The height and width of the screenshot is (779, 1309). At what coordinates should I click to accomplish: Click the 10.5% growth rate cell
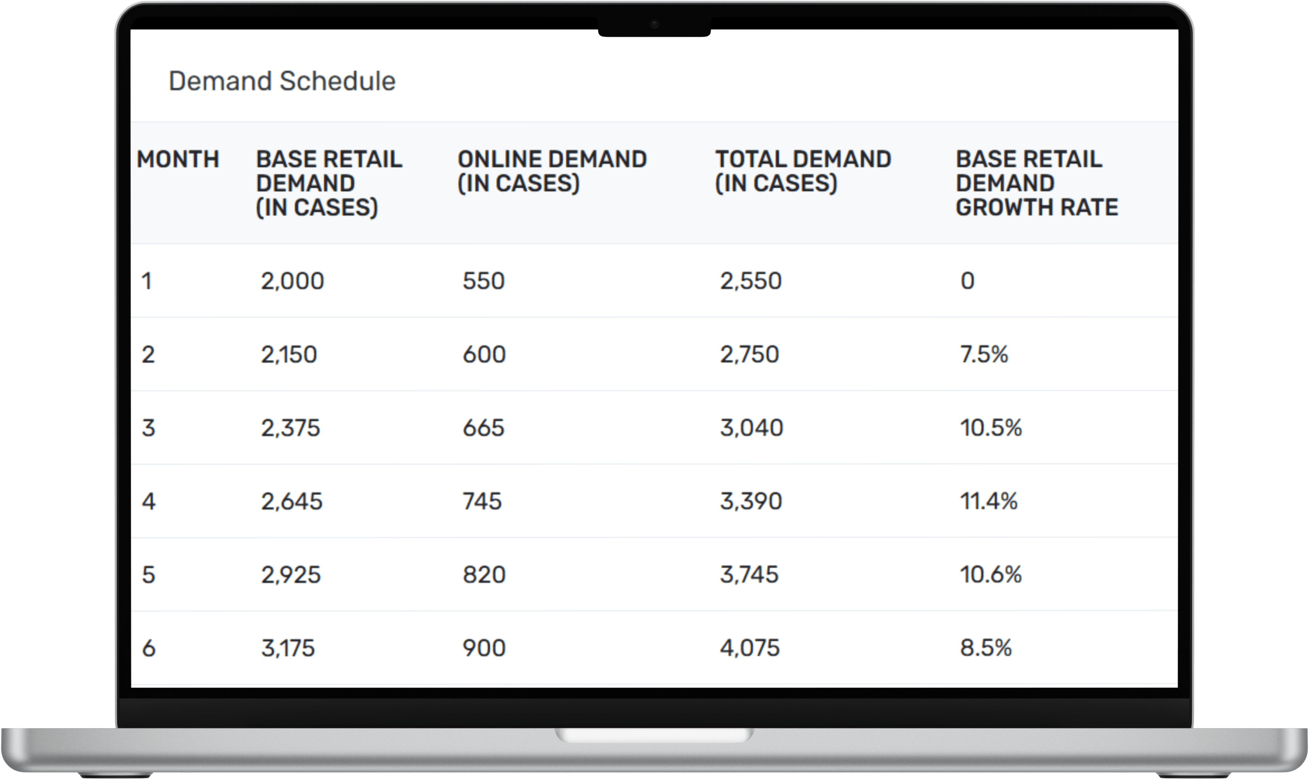click(x=991, y=428)
